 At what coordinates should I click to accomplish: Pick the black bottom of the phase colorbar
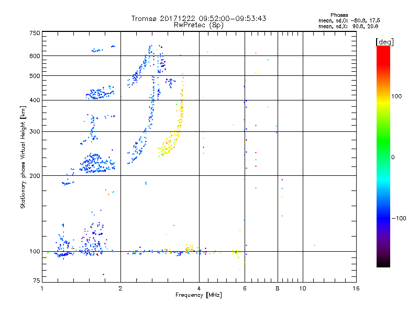pos(383,264)
